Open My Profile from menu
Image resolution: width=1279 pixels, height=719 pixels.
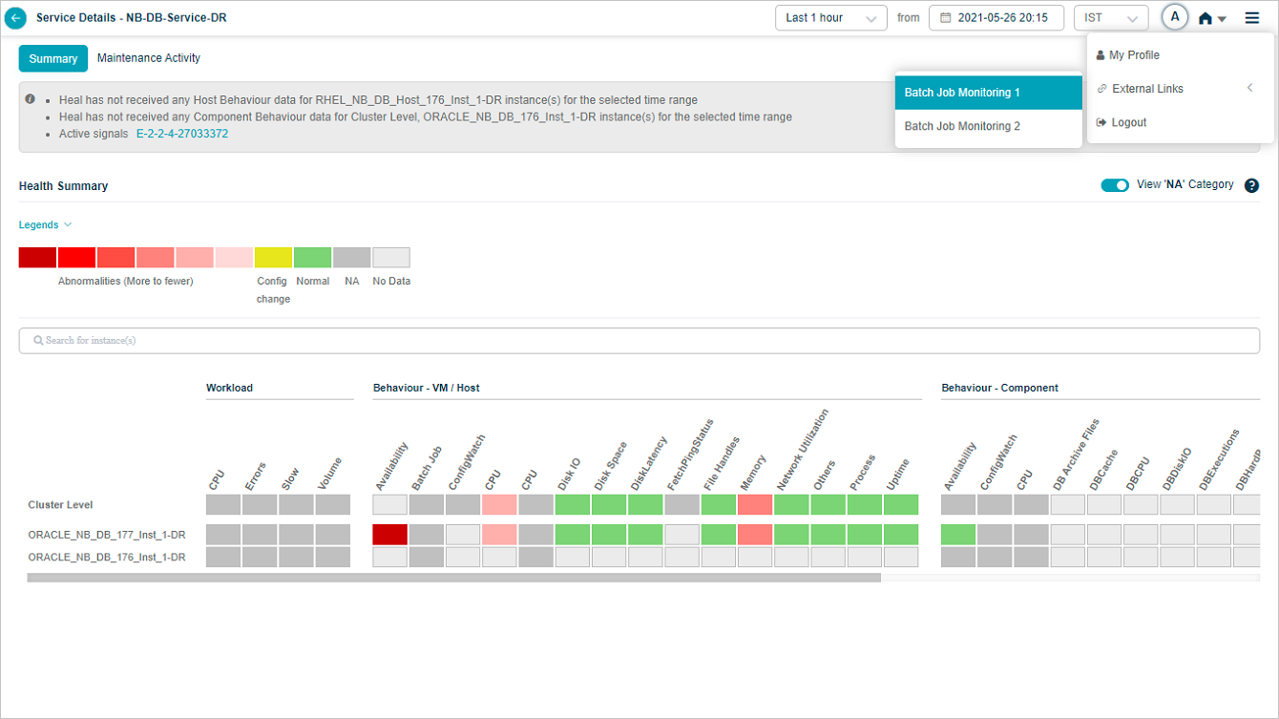click(x=1134, y=55)
